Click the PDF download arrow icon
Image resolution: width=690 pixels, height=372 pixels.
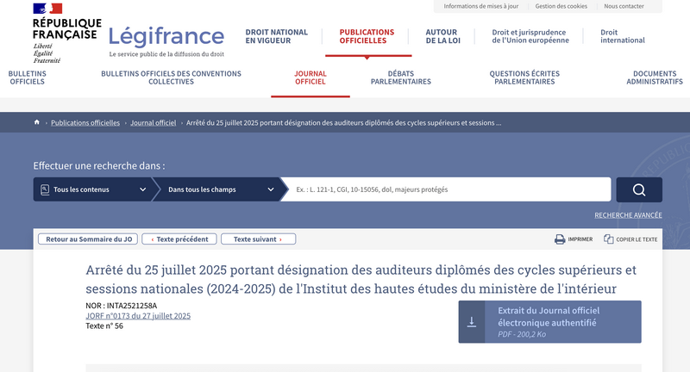pos(472,322)
